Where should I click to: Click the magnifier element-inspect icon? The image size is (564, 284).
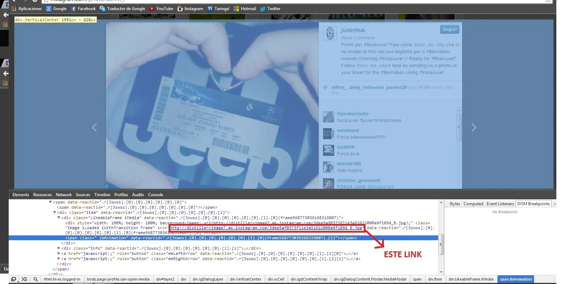tap(35, 279)
